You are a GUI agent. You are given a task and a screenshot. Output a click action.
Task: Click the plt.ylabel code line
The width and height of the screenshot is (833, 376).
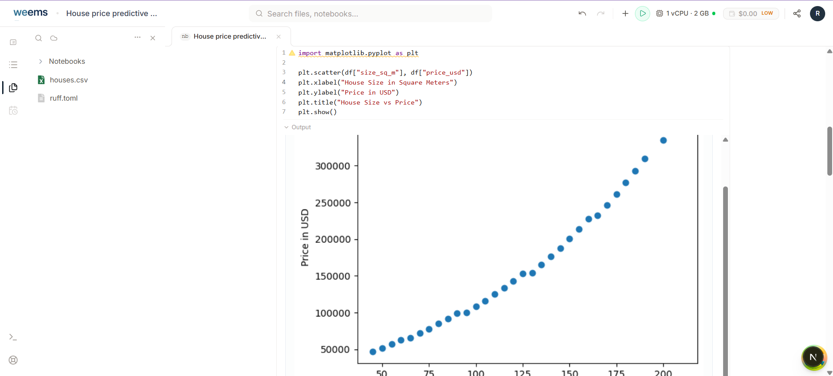coord(348,92)
